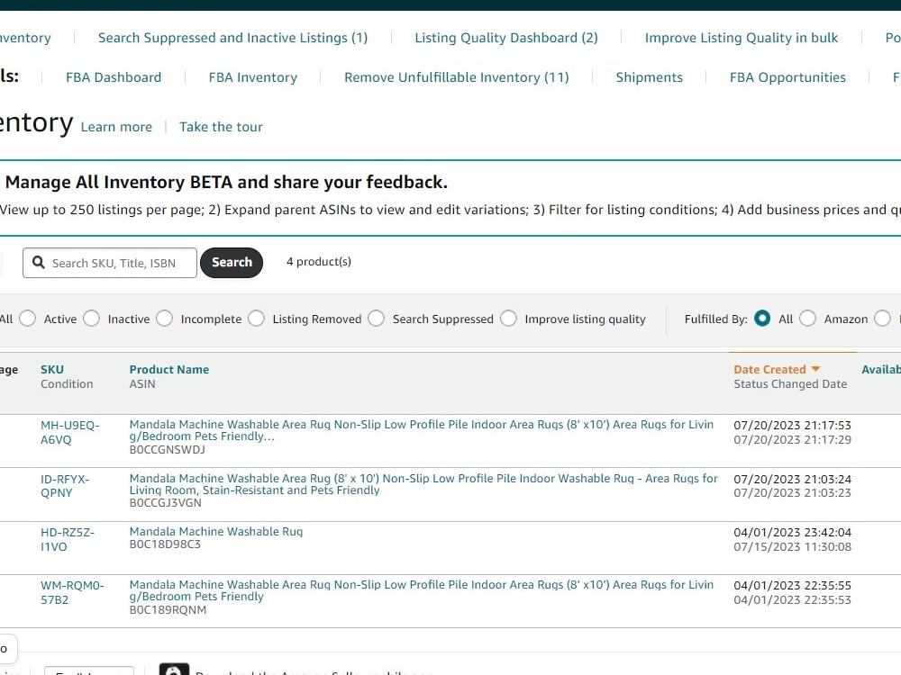Click the Date Created sort arrow
The image size is (901, 675).
pyautogui.click(x=815, y=369)
